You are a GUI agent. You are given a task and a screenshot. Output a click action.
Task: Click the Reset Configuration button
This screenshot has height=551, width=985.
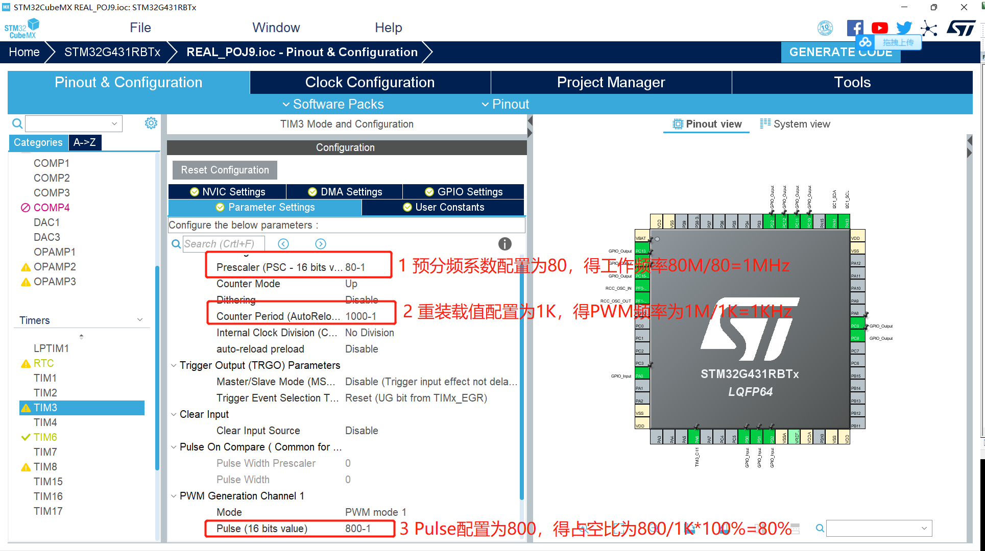224,170
